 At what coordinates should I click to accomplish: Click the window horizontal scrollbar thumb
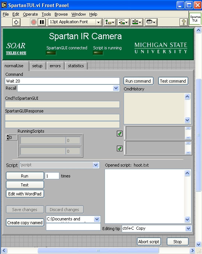pos(98,250)
